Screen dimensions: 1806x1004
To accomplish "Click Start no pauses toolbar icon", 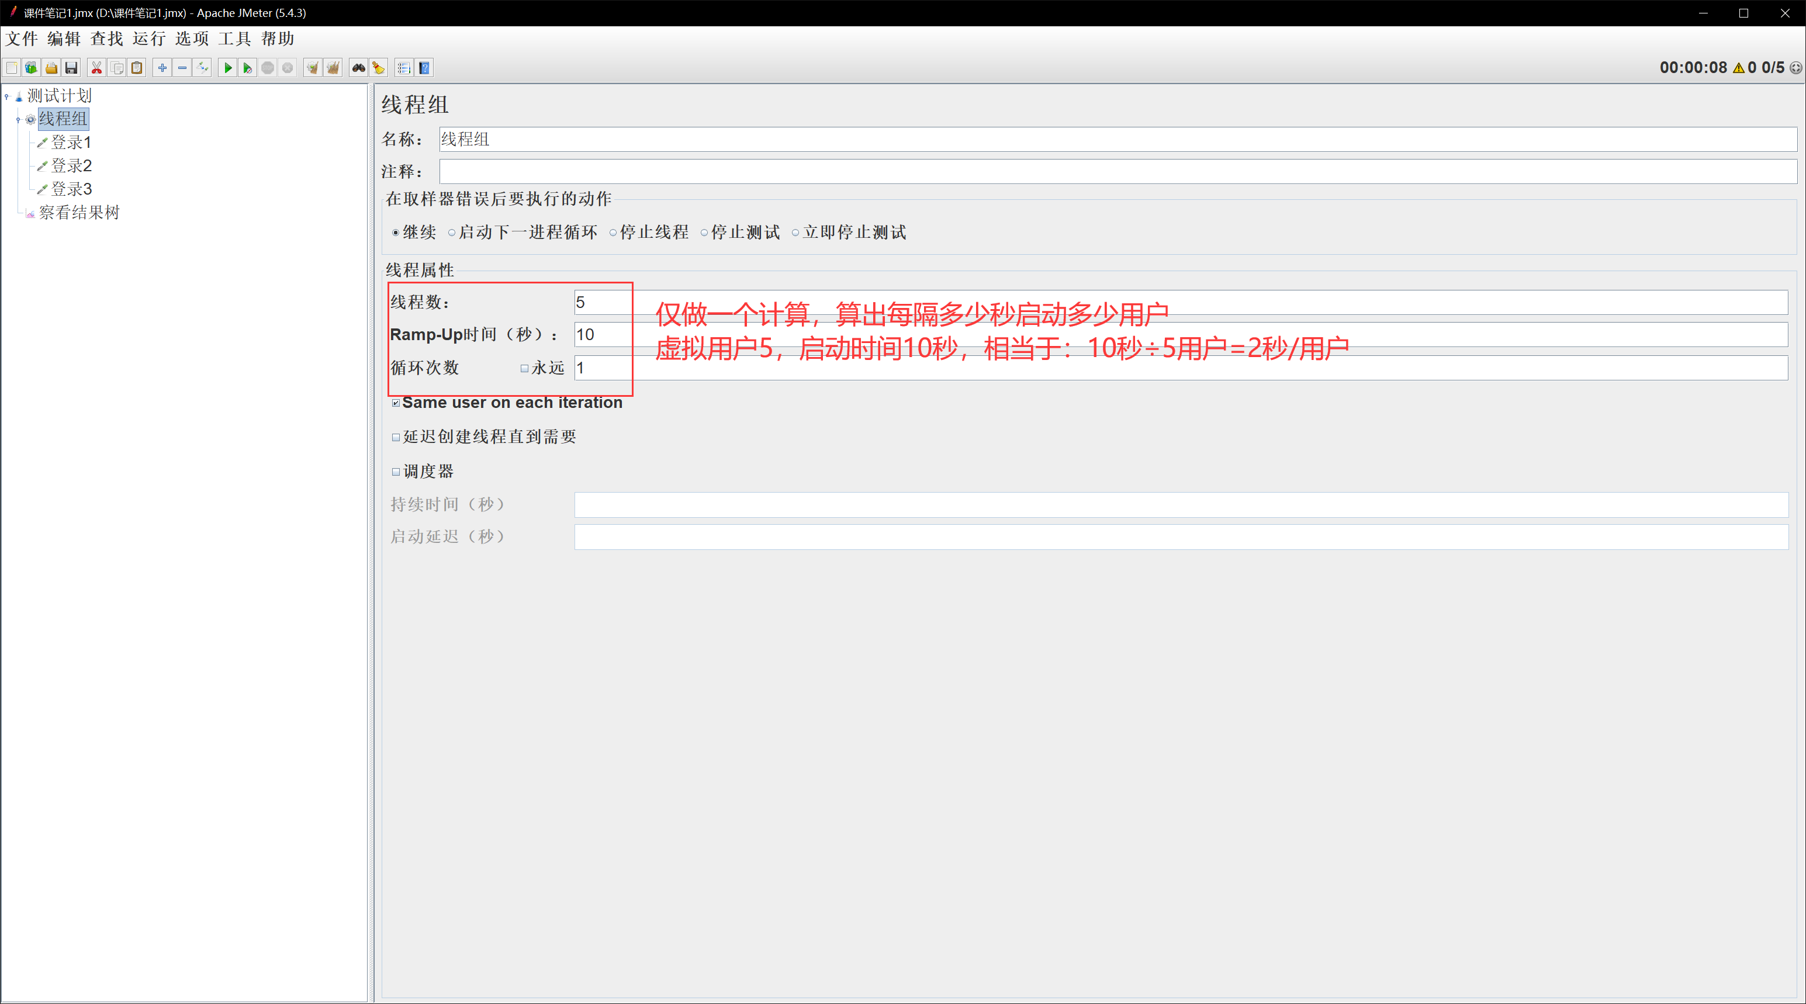I will [x=247, y=68].
